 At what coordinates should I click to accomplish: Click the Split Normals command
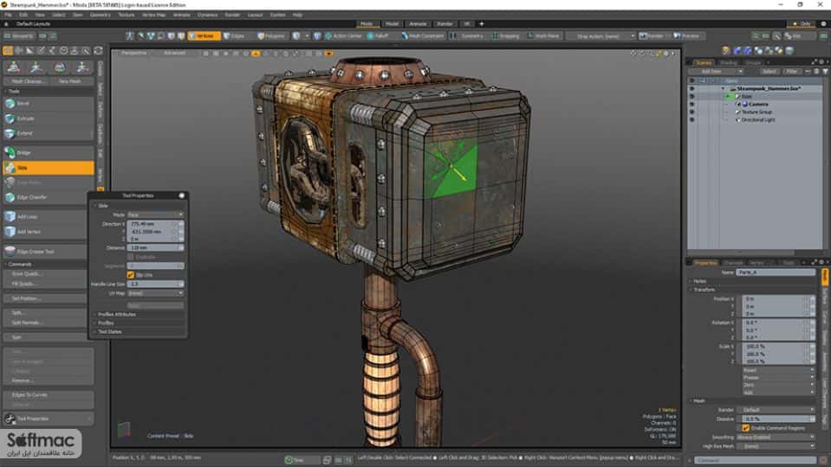point(45,323)
